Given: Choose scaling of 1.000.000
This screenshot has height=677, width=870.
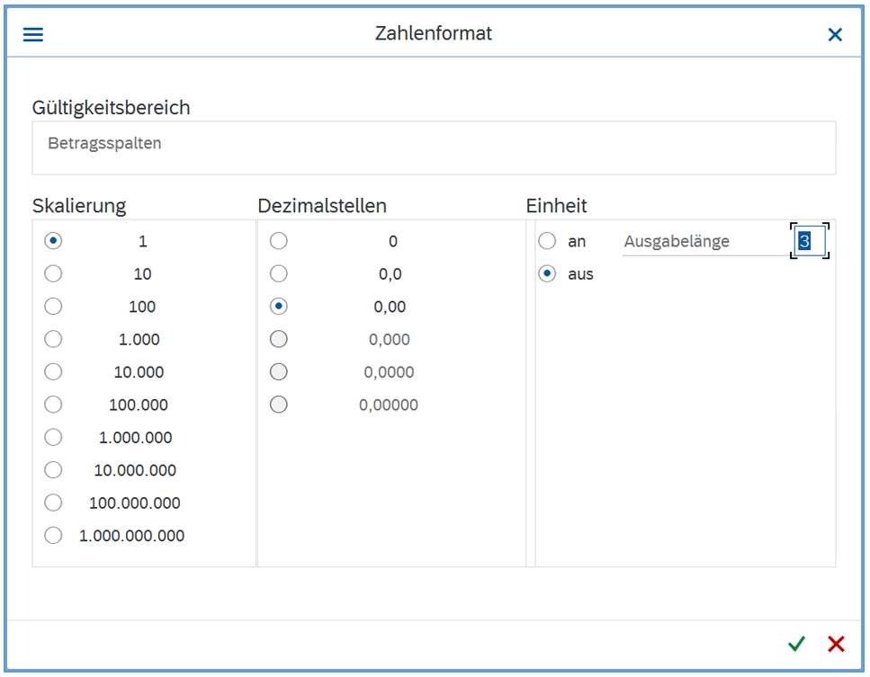Looking at the screenshot, I should [54, 437].
